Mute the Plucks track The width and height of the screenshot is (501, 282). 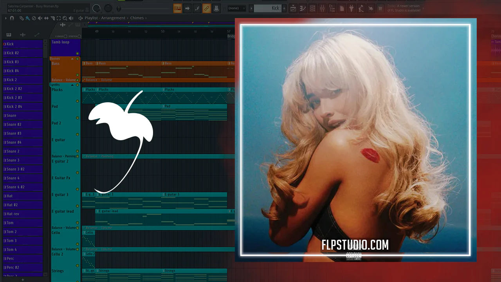[x=77, y=101]
